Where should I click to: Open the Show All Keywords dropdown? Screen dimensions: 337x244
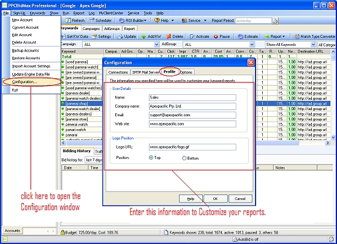pyautogui.click(x=313, y=45)
